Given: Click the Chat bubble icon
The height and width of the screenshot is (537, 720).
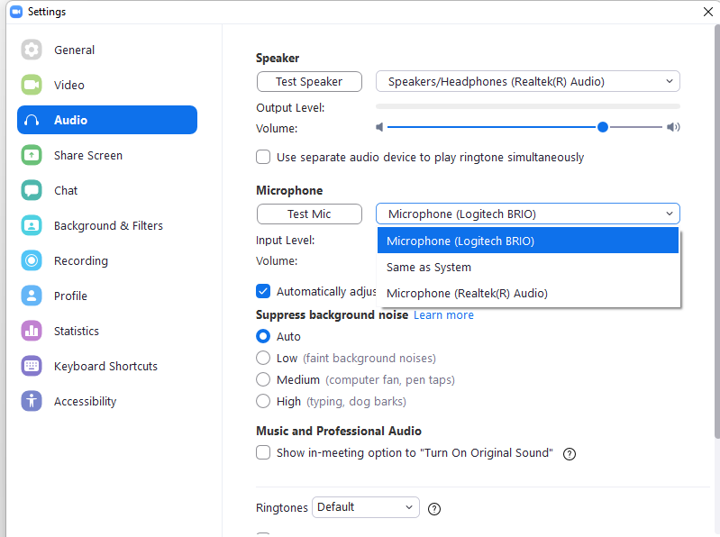Looking at the screenshot, I should pos(32,190).
